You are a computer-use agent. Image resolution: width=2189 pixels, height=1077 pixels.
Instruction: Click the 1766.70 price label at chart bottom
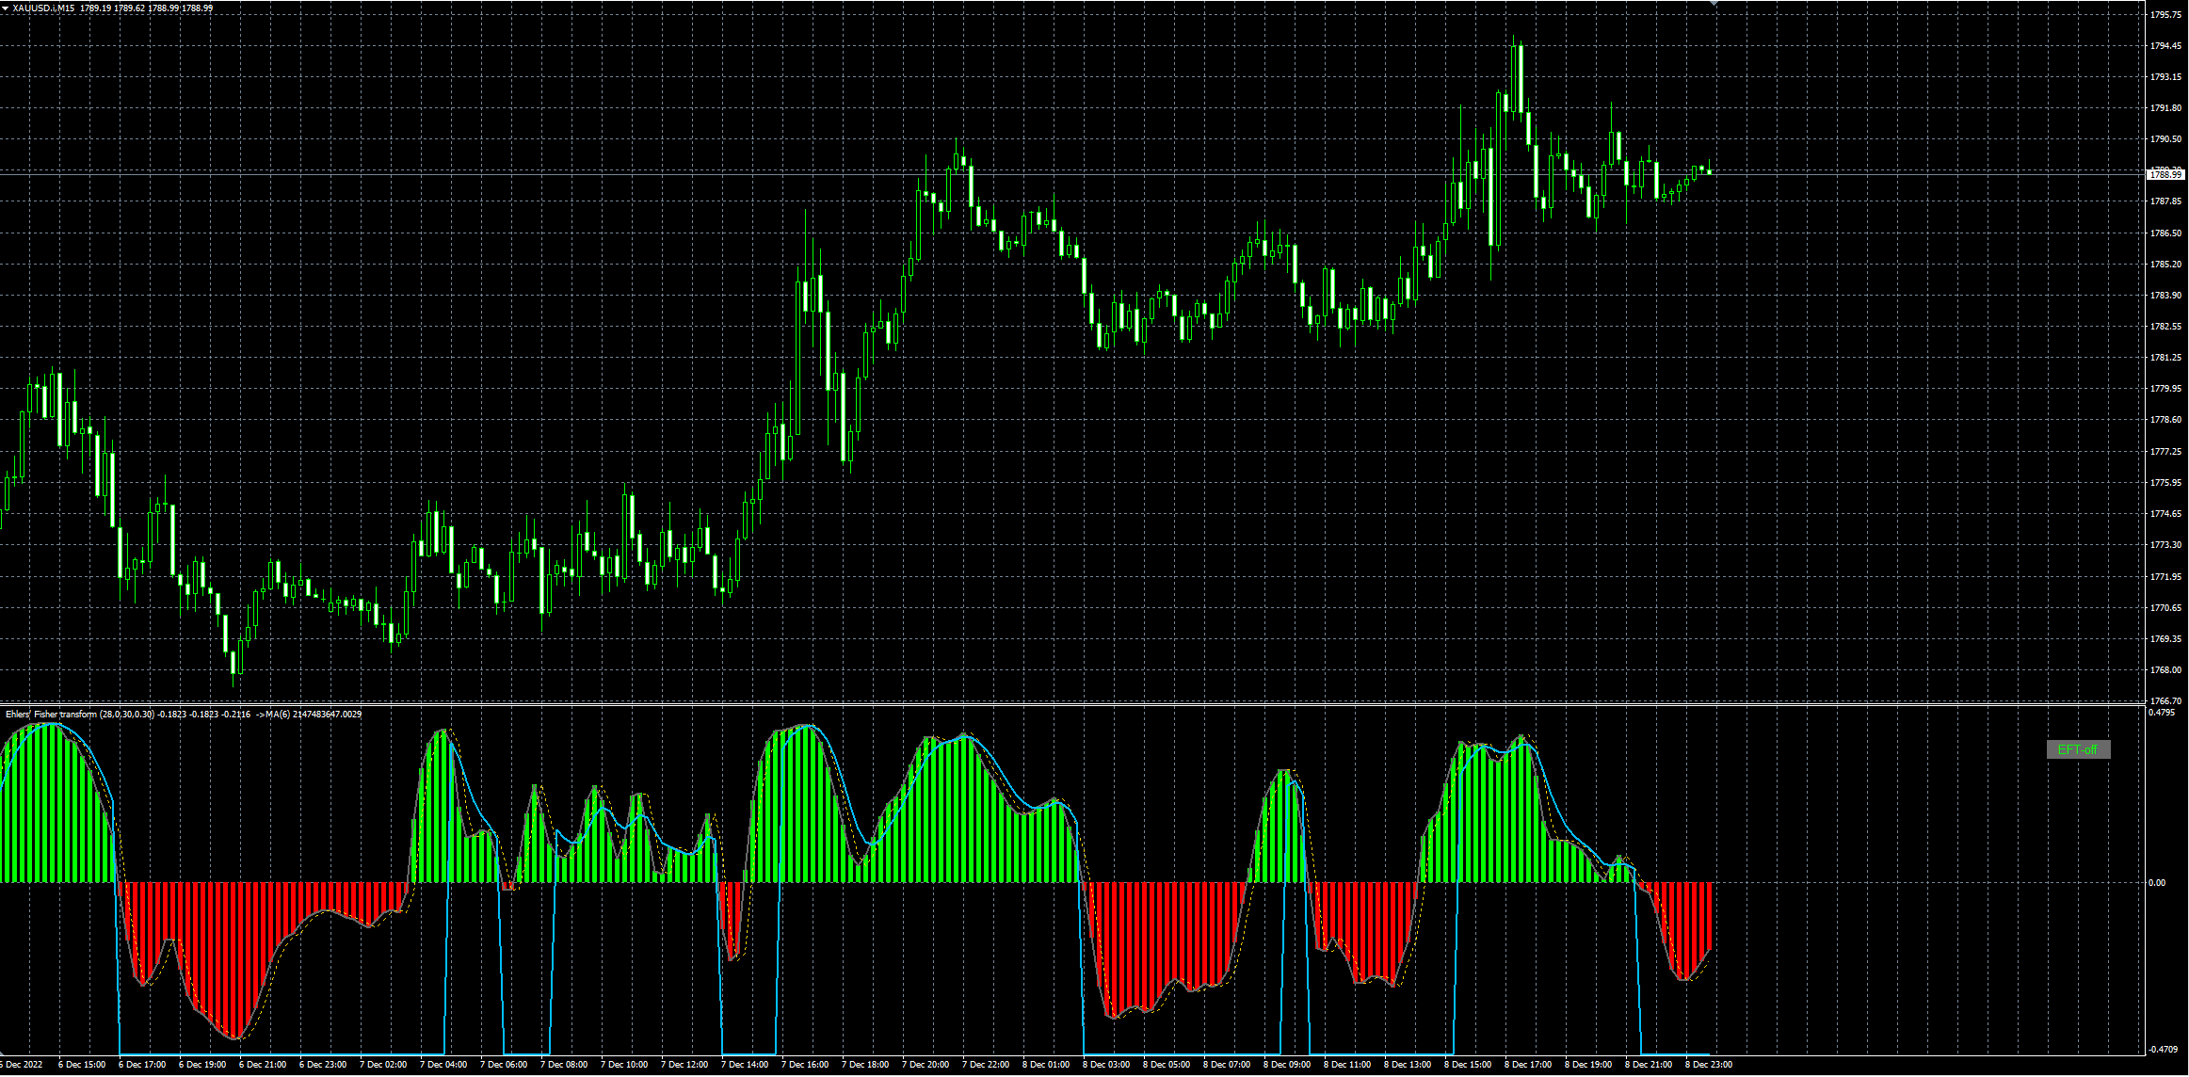[2165, 701]
